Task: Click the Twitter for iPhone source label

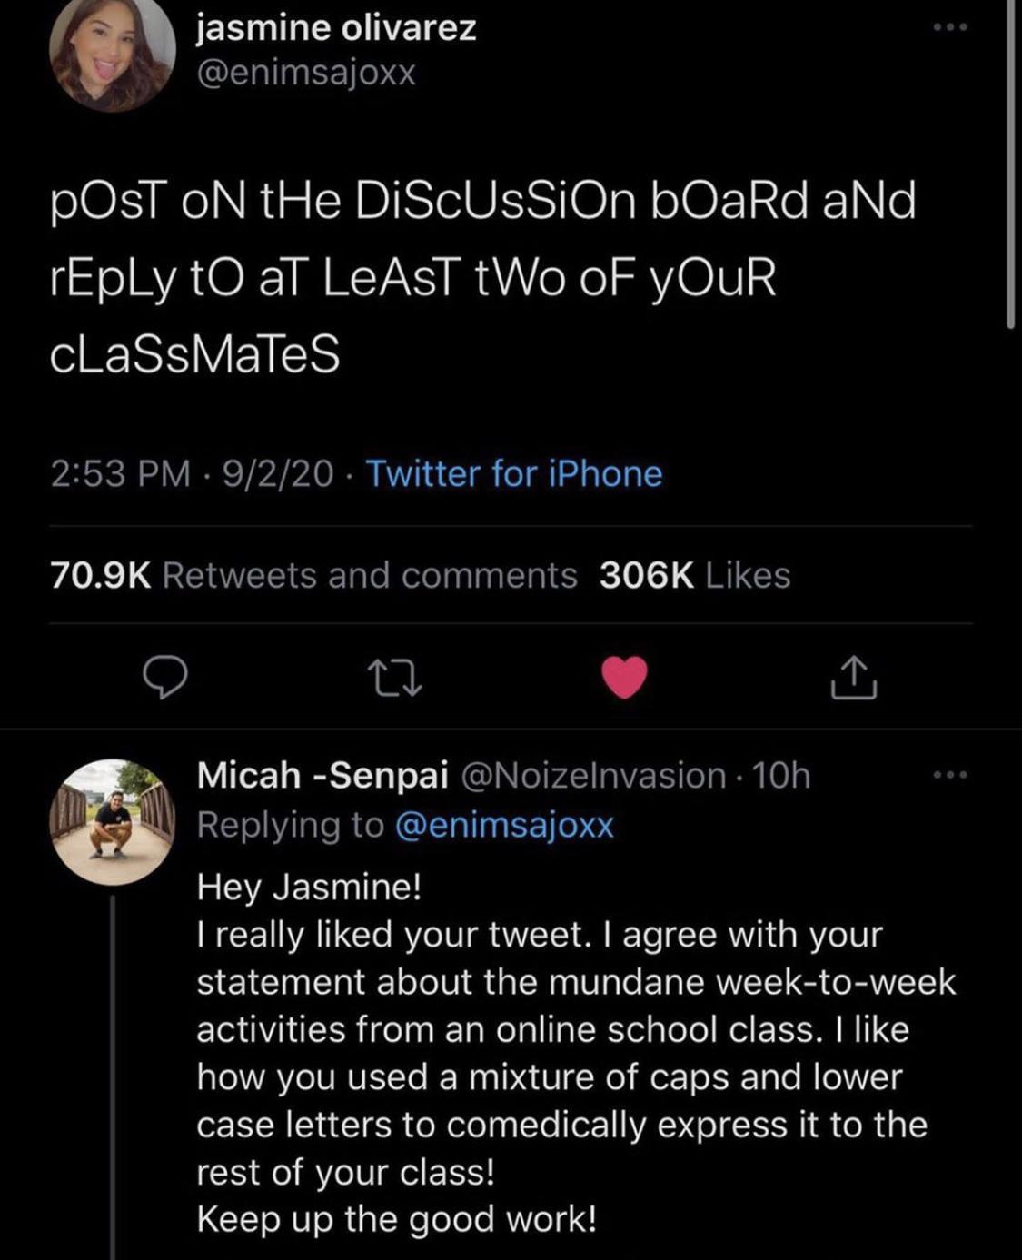Action: point(513,473)
